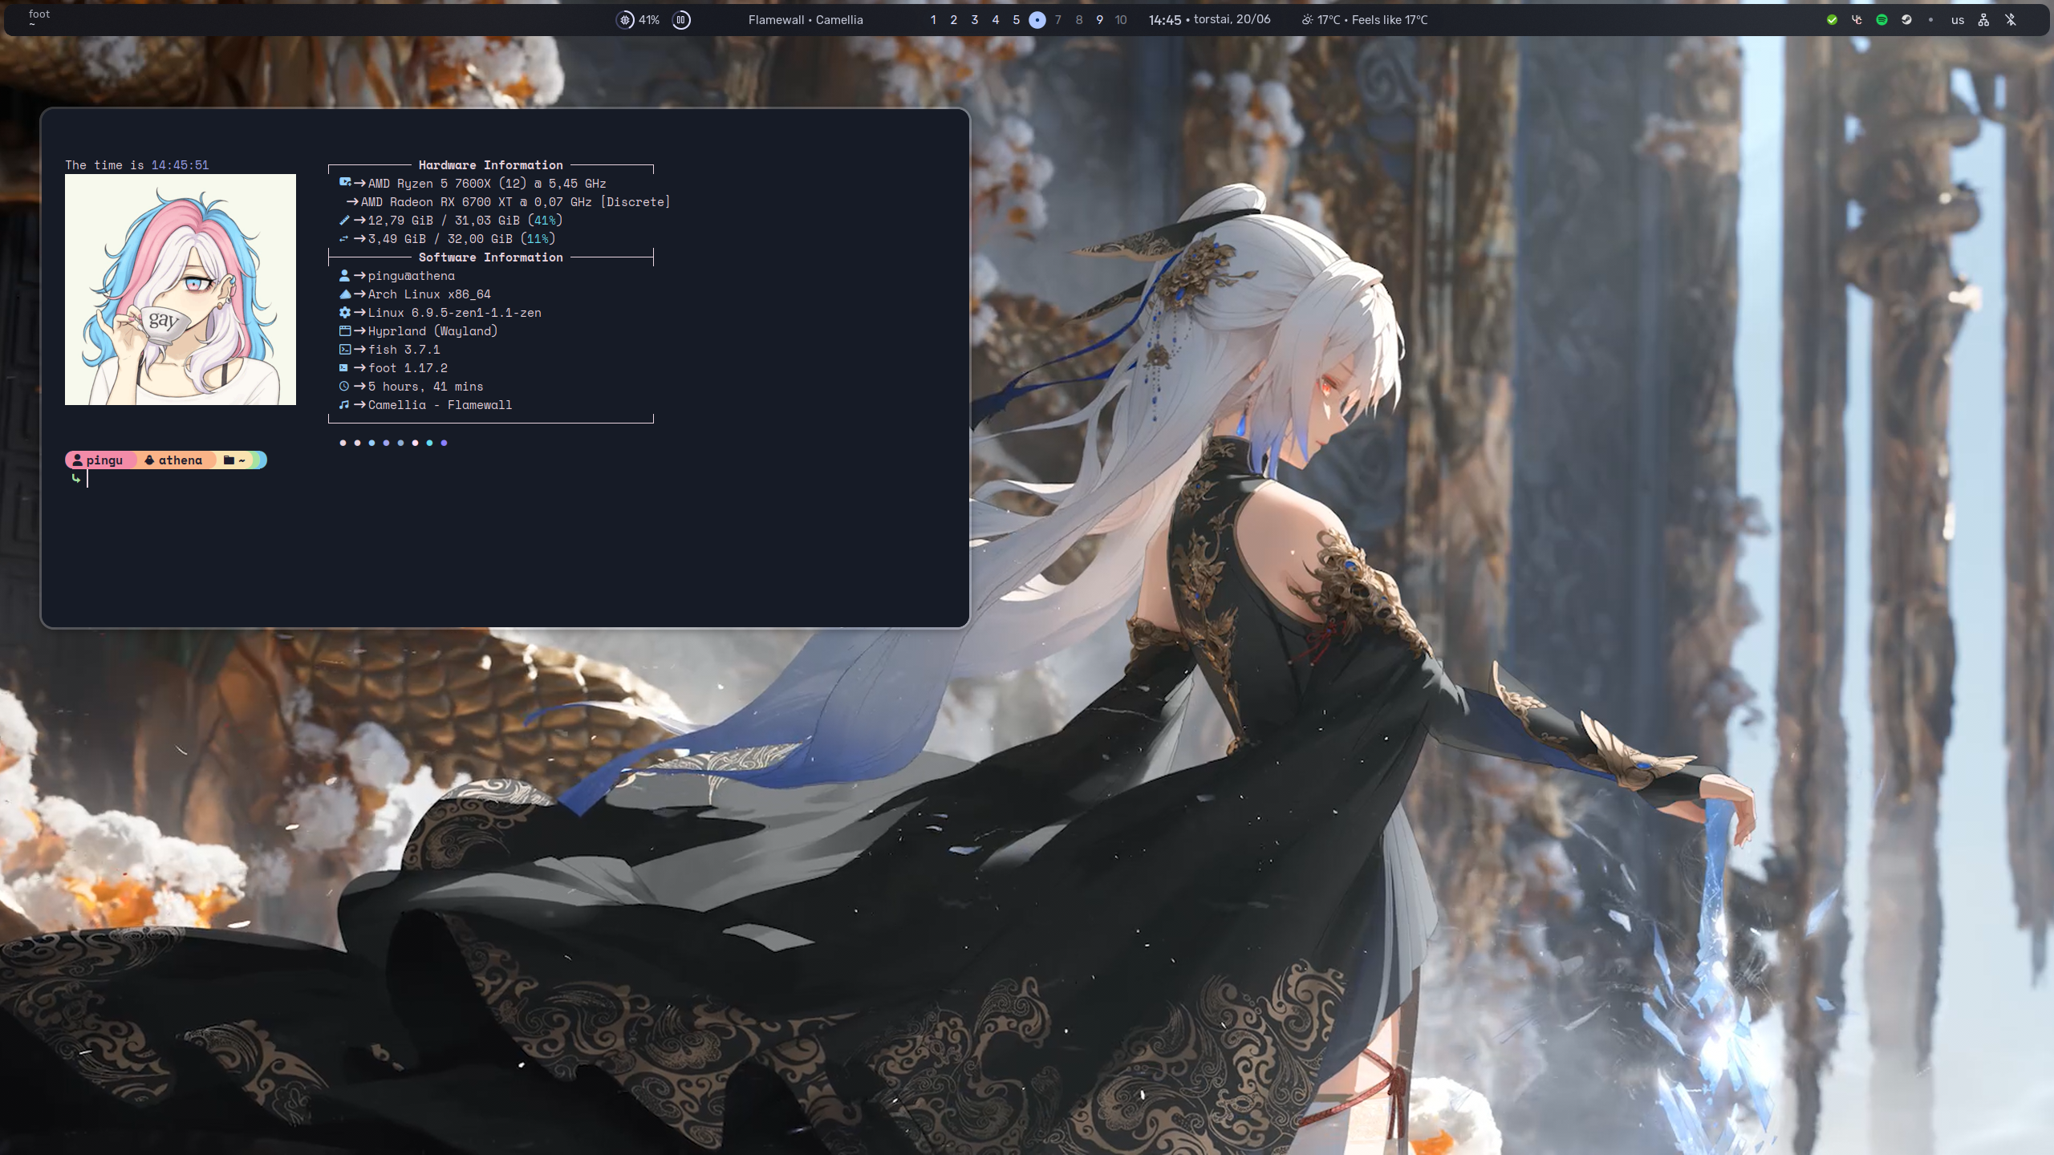The width and height of the screenshot is (2054, 1155).
Task: Click the 12,79 GiB / 31,03 GiB line
Action: [465, 221]
